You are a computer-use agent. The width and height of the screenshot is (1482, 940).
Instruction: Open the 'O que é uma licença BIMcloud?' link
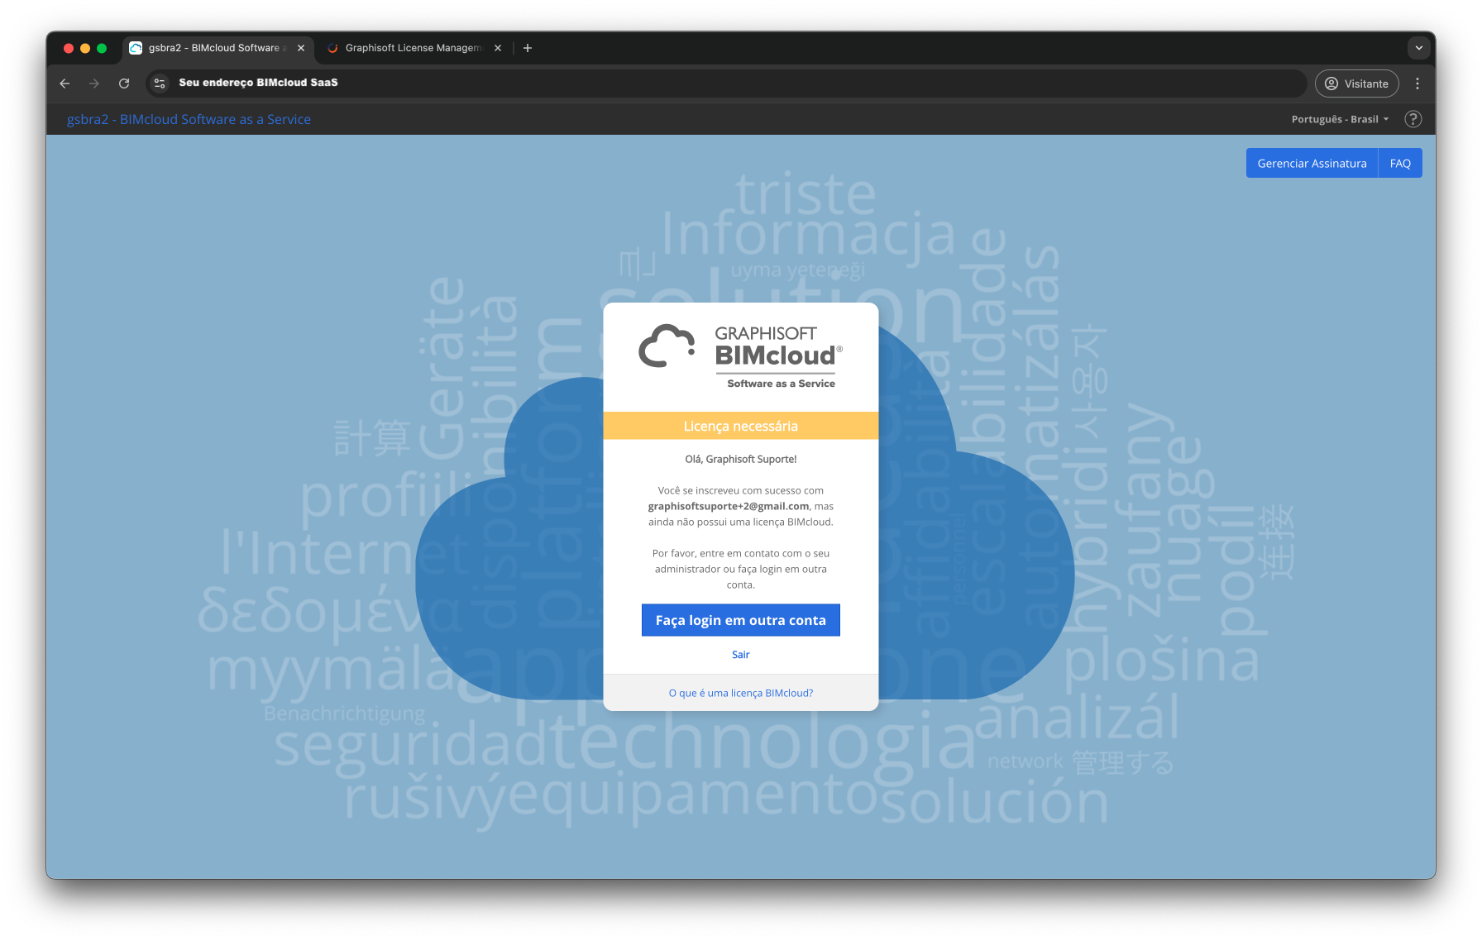tap(741, 693)
